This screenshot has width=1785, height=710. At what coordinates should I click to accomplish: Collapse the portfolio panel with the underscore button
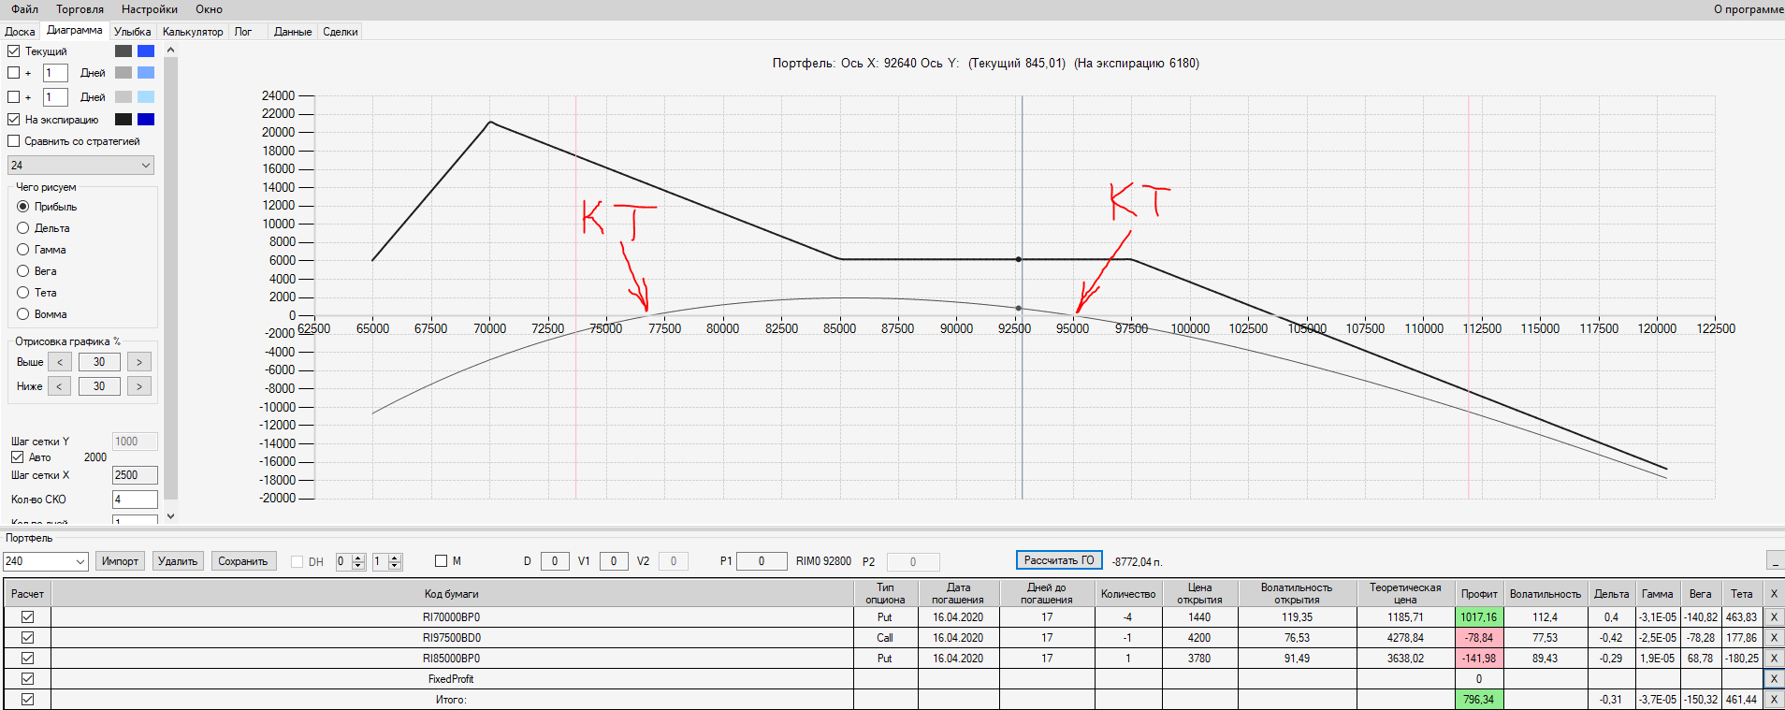click(x=1775, y=560)
